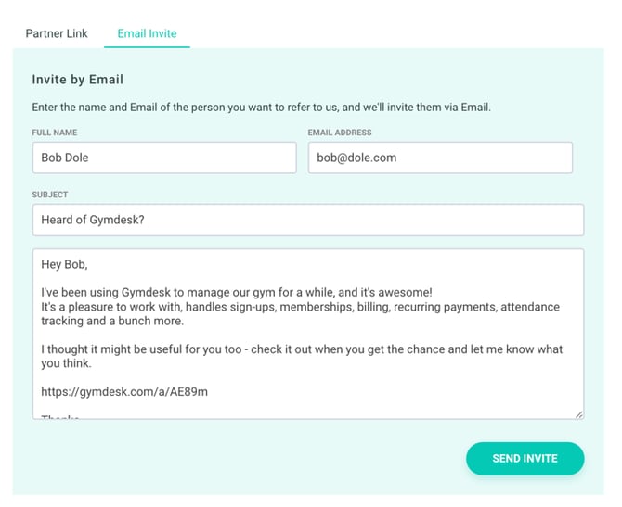The image size is (622, 507).
Task: Click the message box resize handle
Action: [578, 413]
